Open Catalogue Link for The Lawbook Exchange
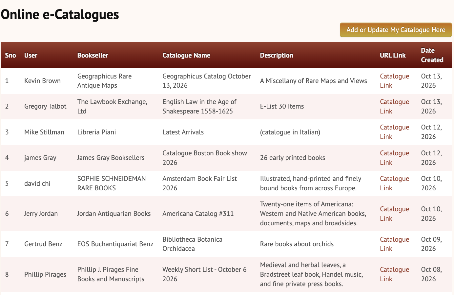Image resolution: width=454 pixels, height=295 pixels. (x=394, y=106)
